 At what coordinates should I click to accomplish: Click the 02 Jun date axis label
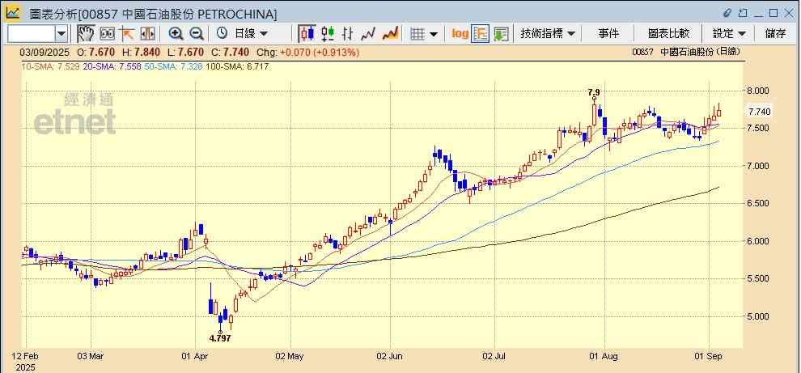[x=390, y=356]
